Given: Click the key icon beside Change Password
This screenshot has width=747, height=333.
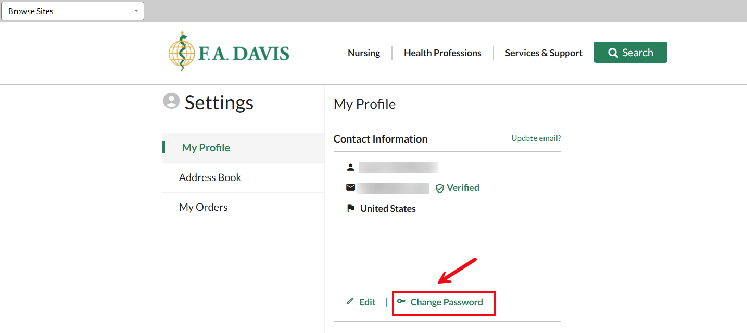Looking at the screenshot, I should tap(400, 302).
